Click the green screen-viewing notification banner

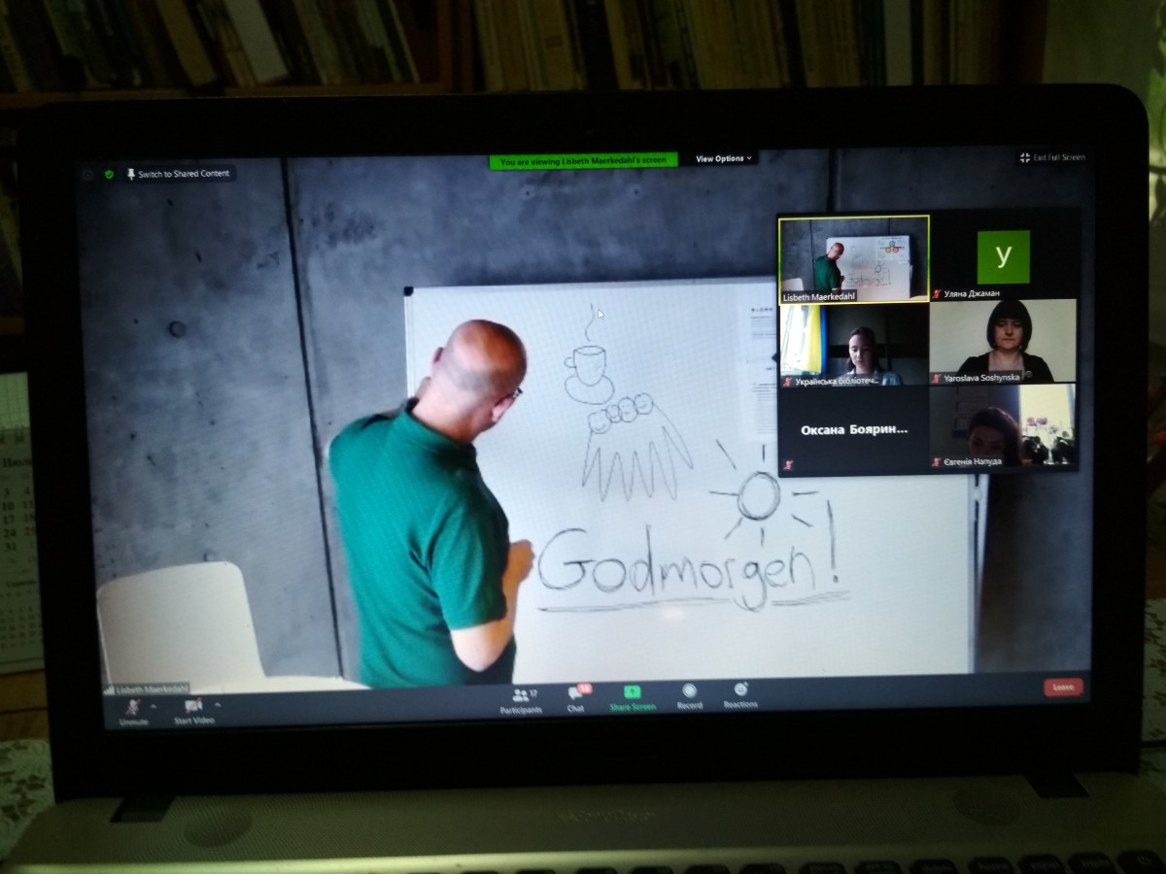[583, 161]
